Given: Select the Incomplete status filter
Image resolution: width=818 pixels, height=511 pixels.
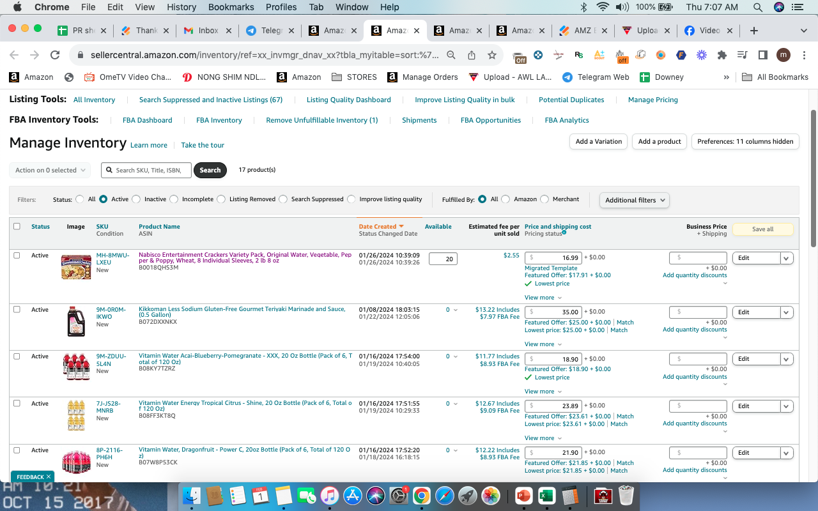Looking at the screenshot, I should click(x=174, y=199).
